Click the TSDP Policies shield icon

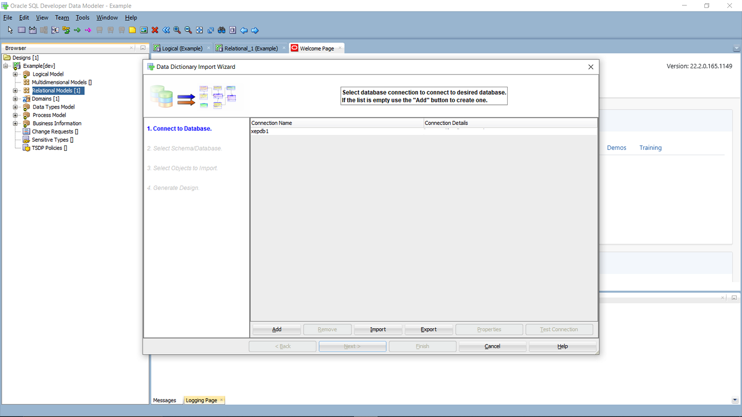26,148
